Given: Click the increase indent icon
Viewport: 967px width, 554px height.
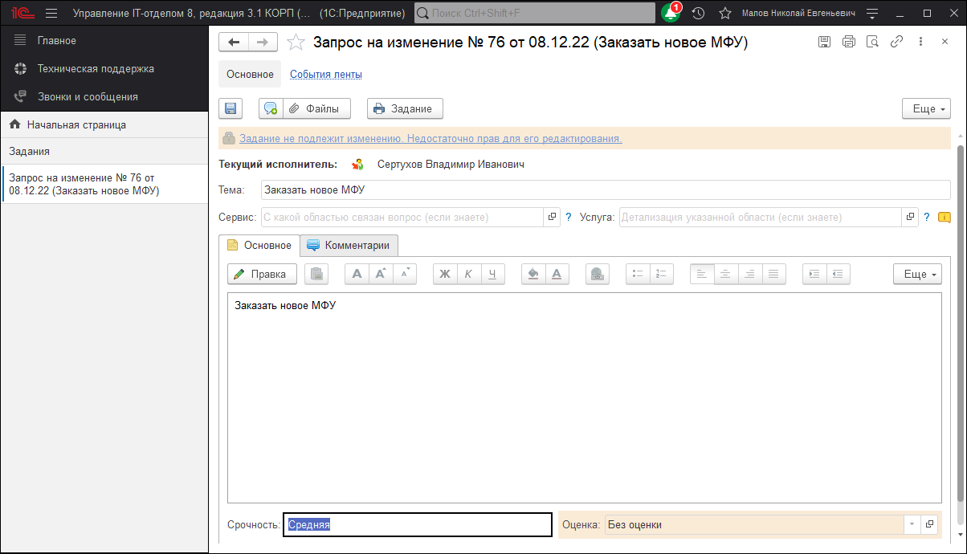Looking at the screenshot, I should click(814, 274).
